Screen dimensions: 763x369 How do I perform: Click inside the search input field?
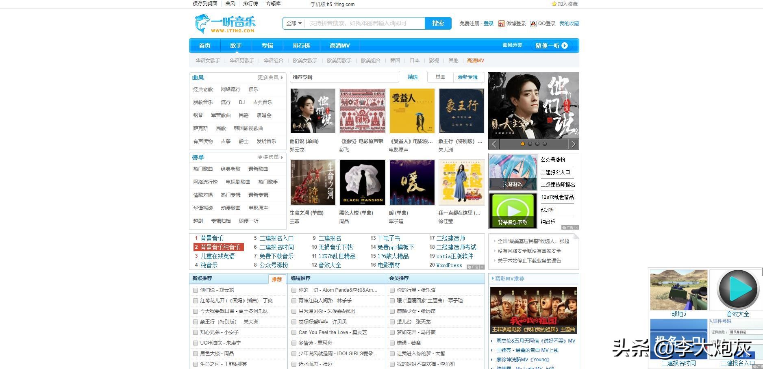(362, 23)
